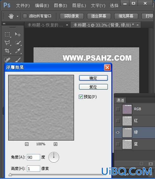Select the Rectangular Marquee tool

pyautogui.click(x=7, y=34)
